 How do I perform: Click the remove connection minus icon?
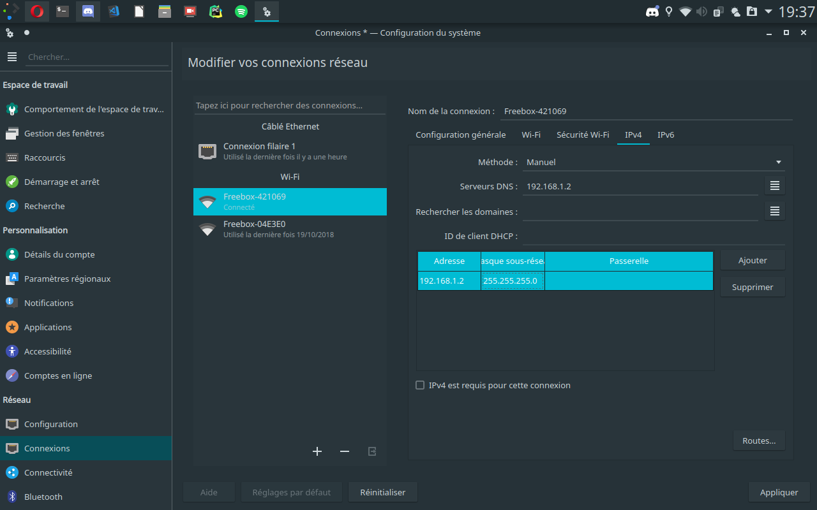coord(345,451)
